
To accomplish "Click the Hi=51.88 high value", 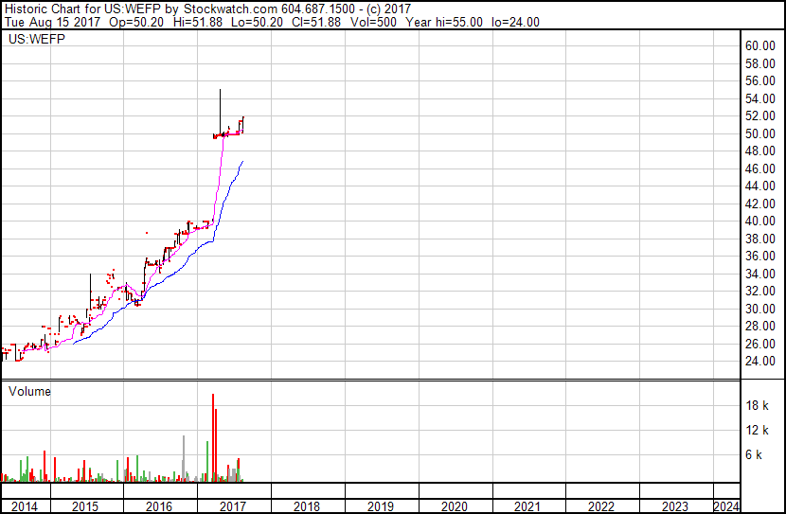I will tap(198, 22).
